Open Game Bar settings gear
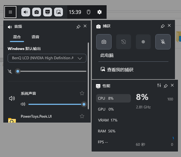 click(100, 12)
